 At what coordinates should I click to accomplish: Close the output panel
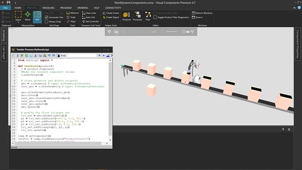coord(289,129)
